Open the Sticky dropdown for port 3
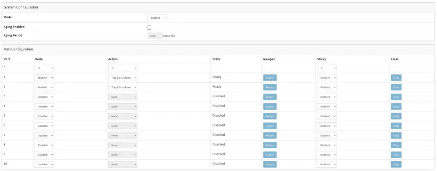This screenshot has width=437, height=171. [327, 97]
